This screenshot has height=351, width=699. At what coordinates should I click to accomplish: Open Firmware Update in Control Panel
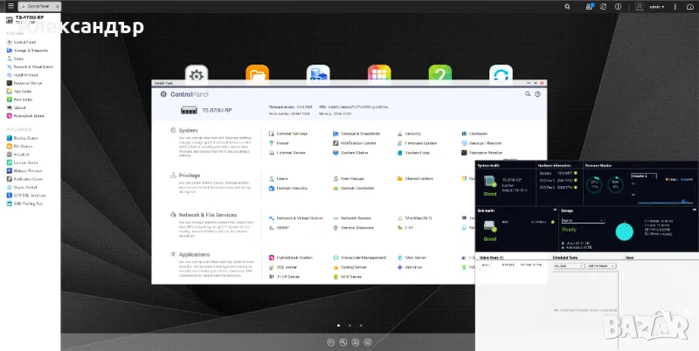click(x=418, y=143)
